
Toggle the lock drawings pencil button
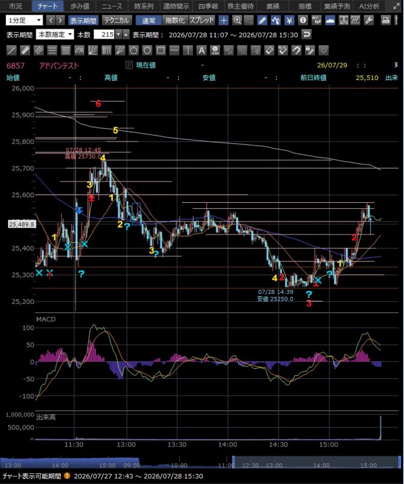[310, 50]
